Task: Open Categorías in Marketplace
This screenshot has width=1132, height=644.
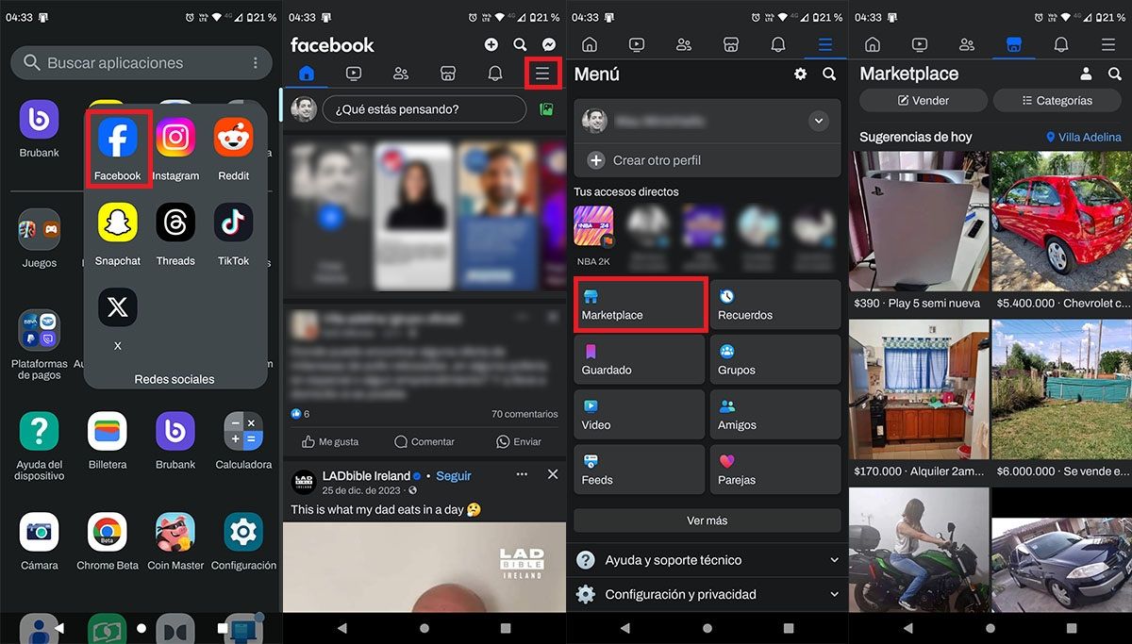Action: pyautogui.click(x=1057, y=100)
